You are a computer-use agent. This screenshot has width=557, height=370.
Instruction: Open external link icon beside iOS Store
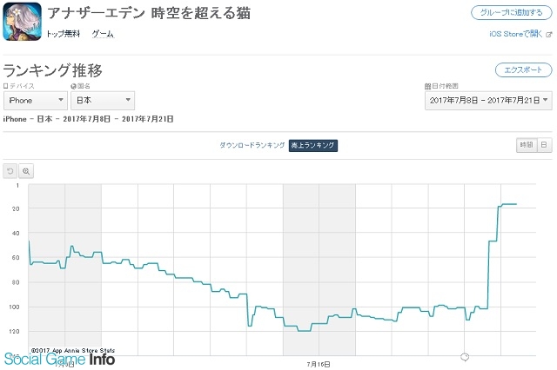[549, 35]
